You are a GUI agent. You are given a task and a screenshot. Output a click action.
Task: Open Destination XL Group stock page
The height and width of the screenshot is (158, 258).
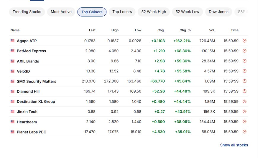click(x=36, y=101)
